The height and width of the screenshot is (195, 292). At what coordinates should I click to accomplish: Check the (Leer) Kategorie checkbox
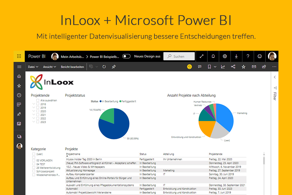pyautogui.click(x=34, y=154)
